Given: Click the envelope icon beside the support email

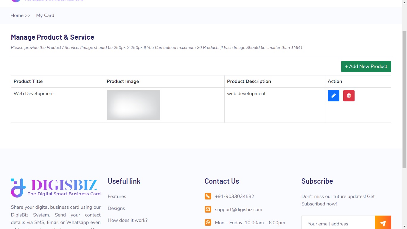Looking at the screenshot, I should point(208,209).
